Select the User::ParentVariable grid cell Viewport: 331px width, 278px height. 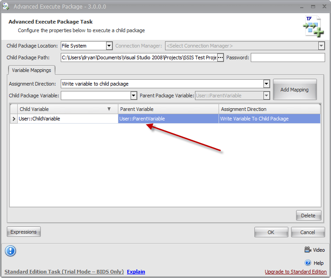tap(168, 119)
